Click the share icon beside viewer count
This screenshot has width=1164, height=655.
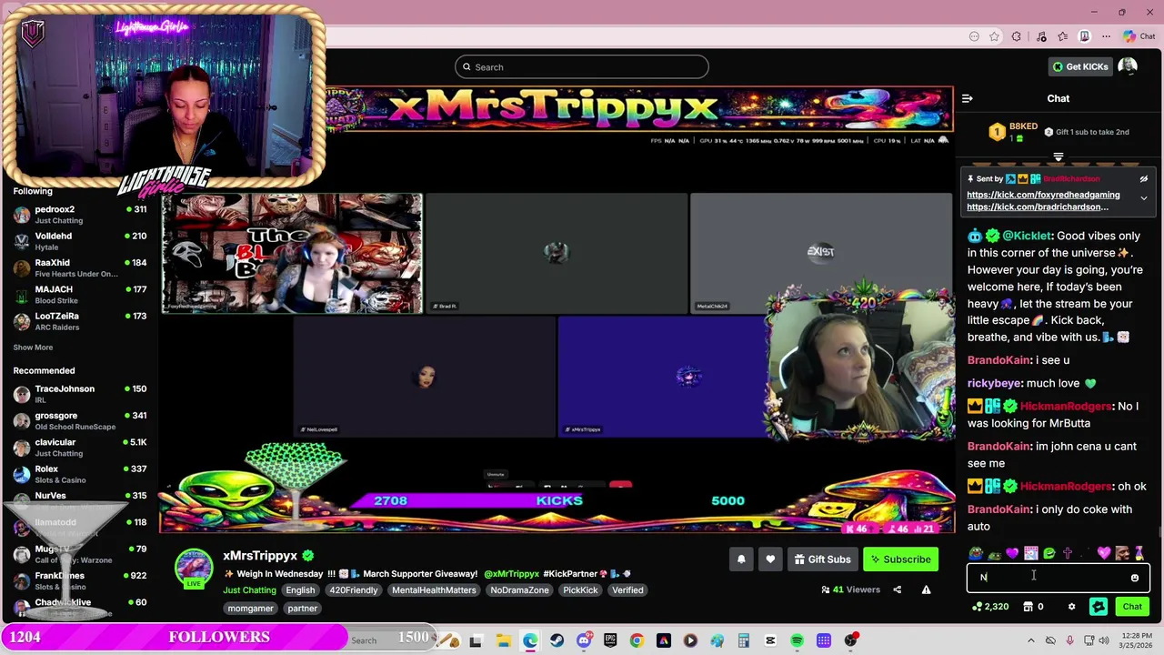point(897,589)
